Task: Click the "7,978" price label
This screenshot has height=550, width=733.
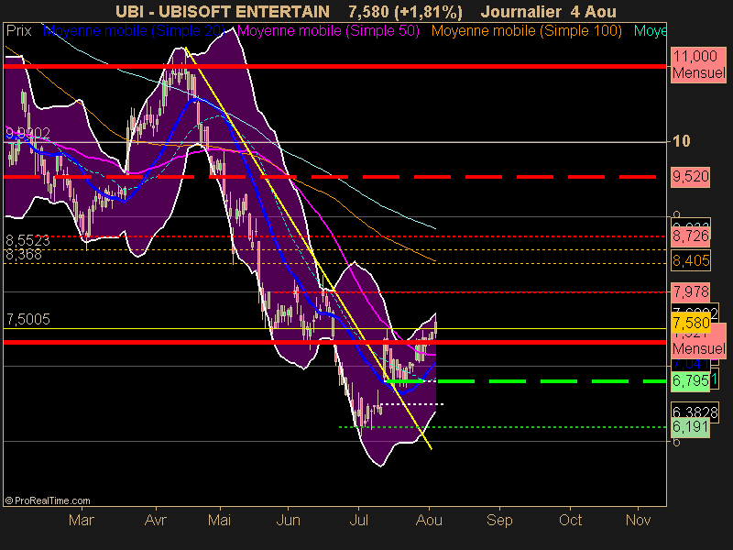Action: click(x=691, y=291)
